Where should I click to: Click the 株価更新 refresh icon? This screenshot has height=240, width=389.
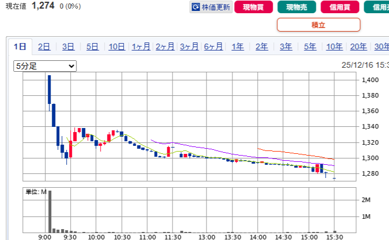(x=196, y=7)
